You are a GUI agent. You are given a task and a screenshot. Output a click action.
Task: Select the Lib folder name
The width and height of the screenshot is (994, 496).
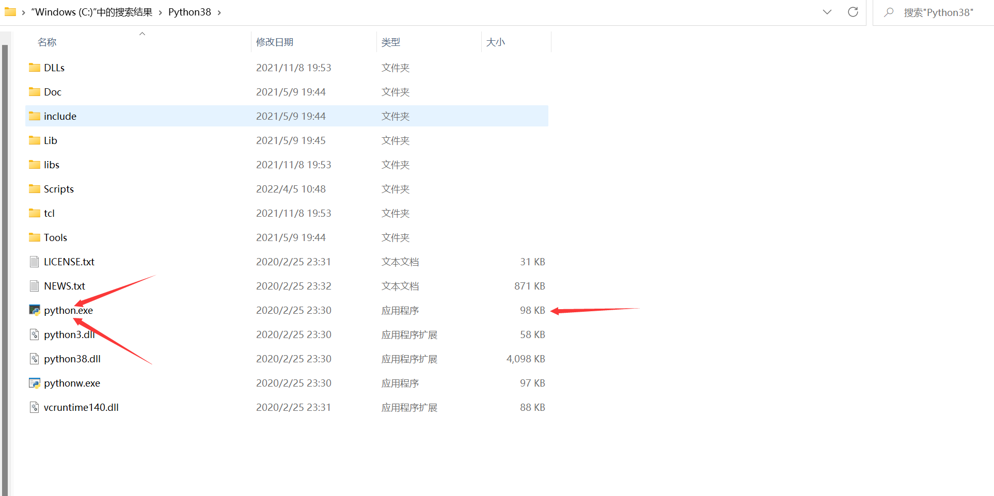[x=51, y=140]
